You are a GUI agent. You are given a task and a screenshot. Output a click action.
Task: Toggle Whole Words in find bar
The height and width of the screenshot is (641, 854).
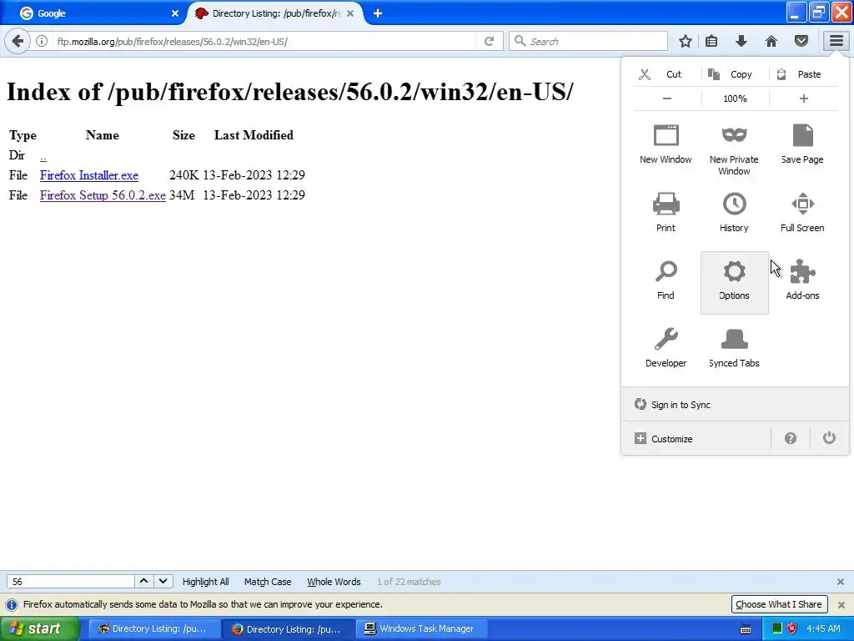coord(334,582)
